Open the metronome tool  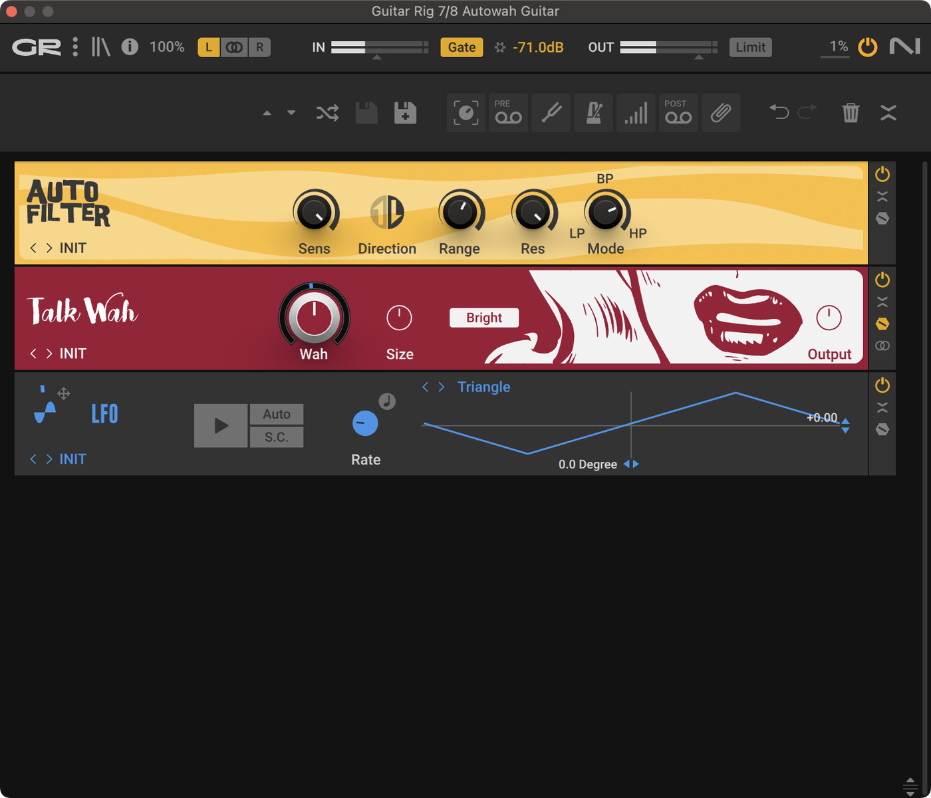pos(594,113)
